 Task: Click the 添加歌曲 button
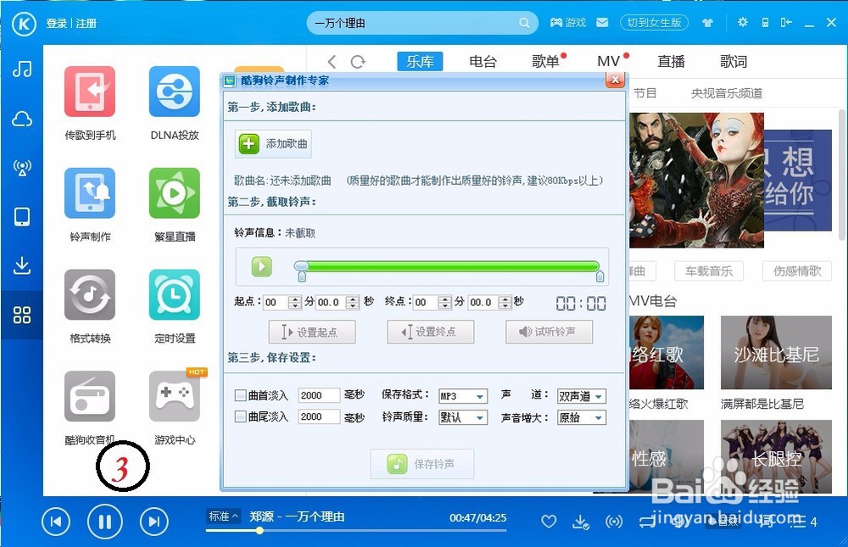273,144
